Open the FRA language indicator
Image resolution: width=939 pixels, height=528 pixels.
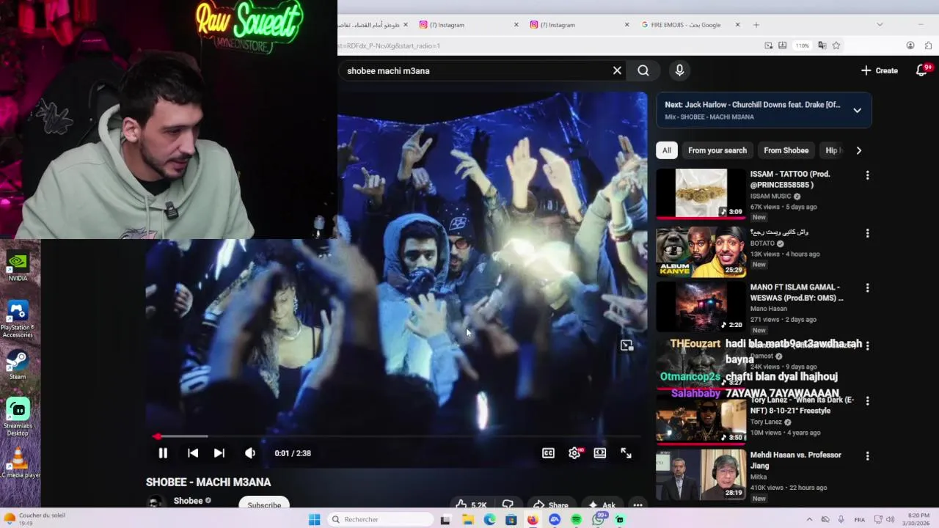pos(859,519)
